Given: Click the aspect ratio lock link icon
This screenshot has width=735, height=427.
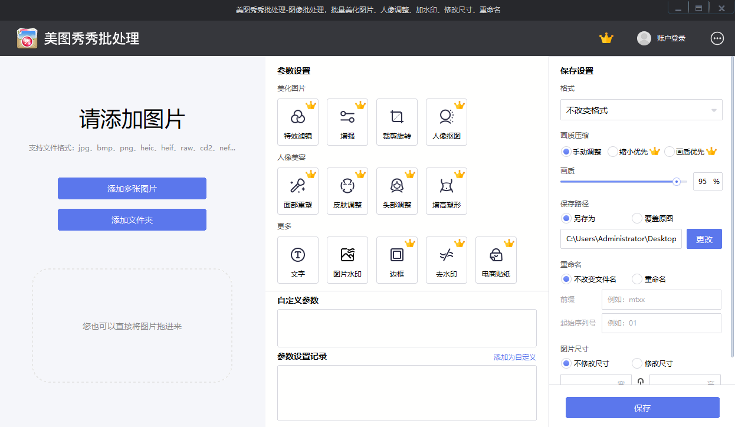Looking at the screenshot, I should [x=641, y=382].
